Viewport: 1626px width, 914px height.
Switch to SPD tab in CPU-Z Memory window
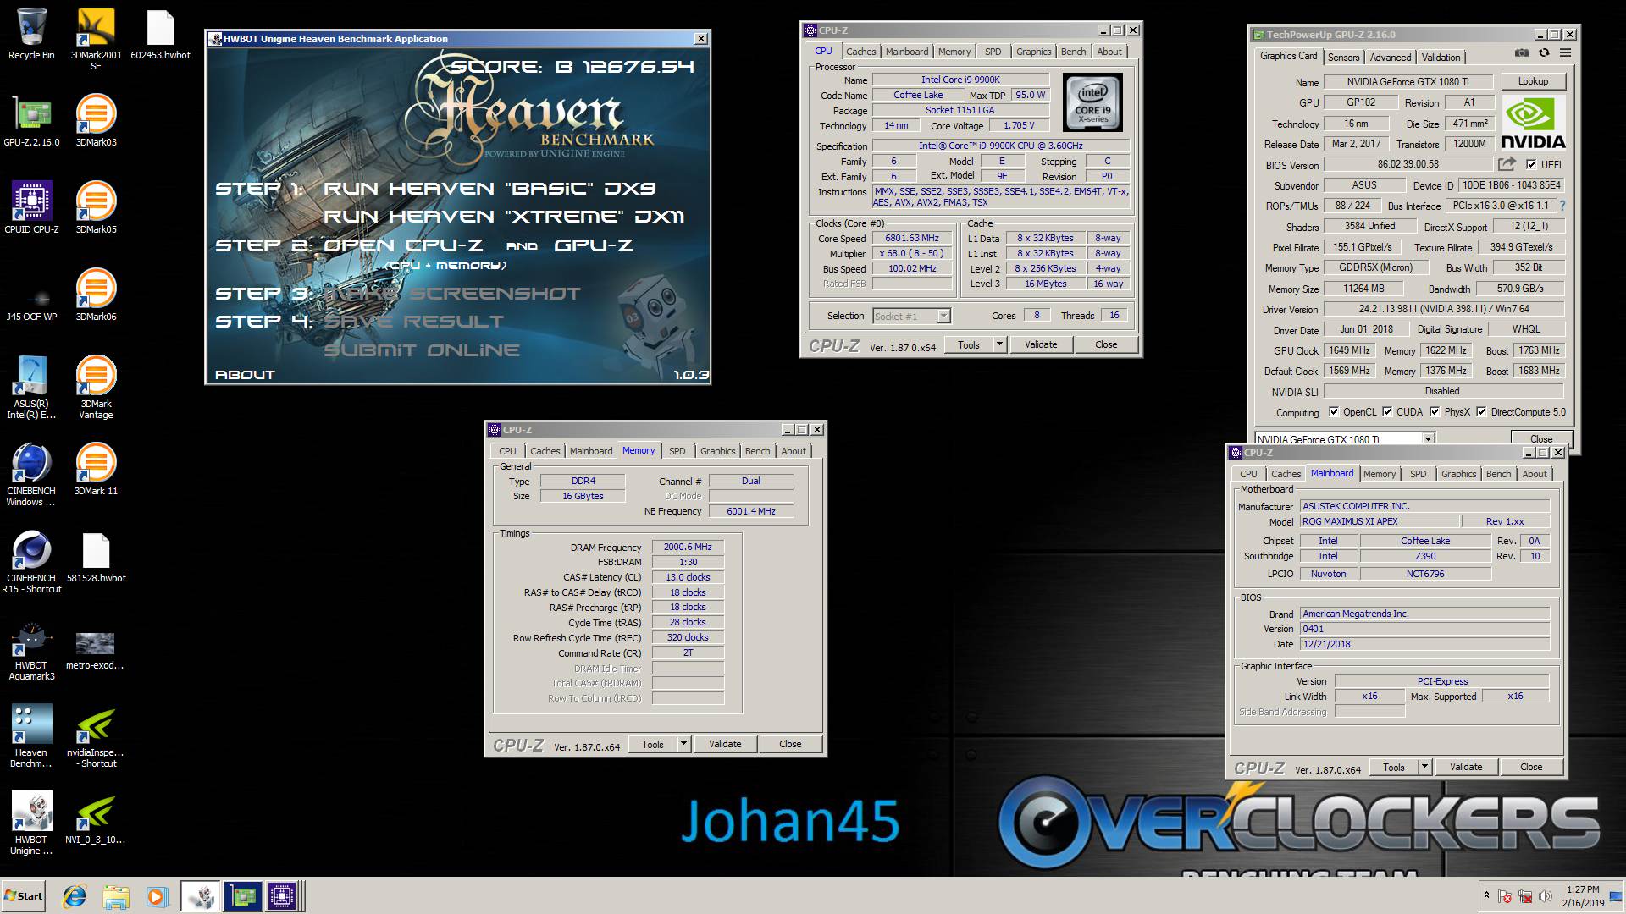[677, 451]
